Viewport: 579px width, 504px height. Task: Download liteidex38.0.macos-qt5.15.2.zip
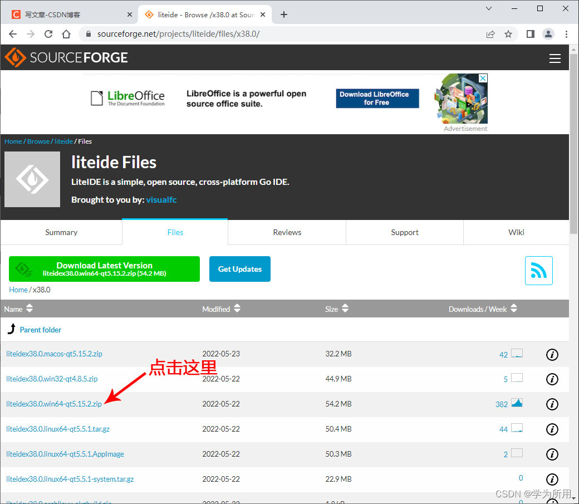[55, 354]
